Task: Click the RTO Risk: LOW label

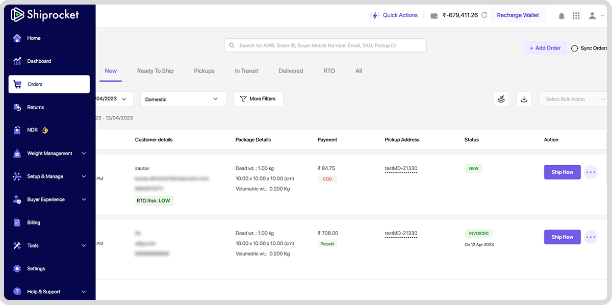Action: pos(154,200)
